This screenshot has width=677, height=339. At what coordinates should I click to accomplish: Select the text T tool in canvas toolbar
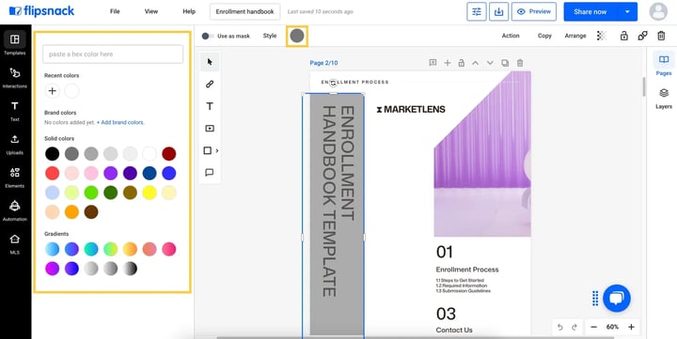pos(210,106)
